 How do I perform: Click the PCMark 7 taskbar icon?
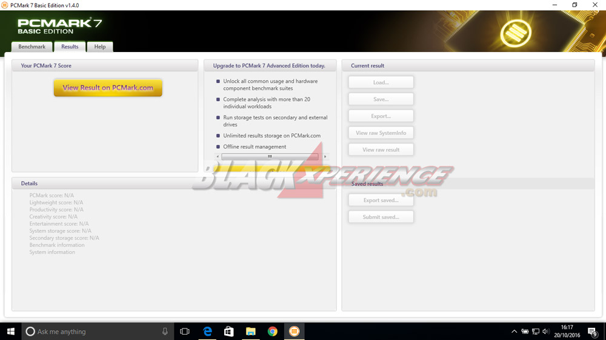click(294, 332)
